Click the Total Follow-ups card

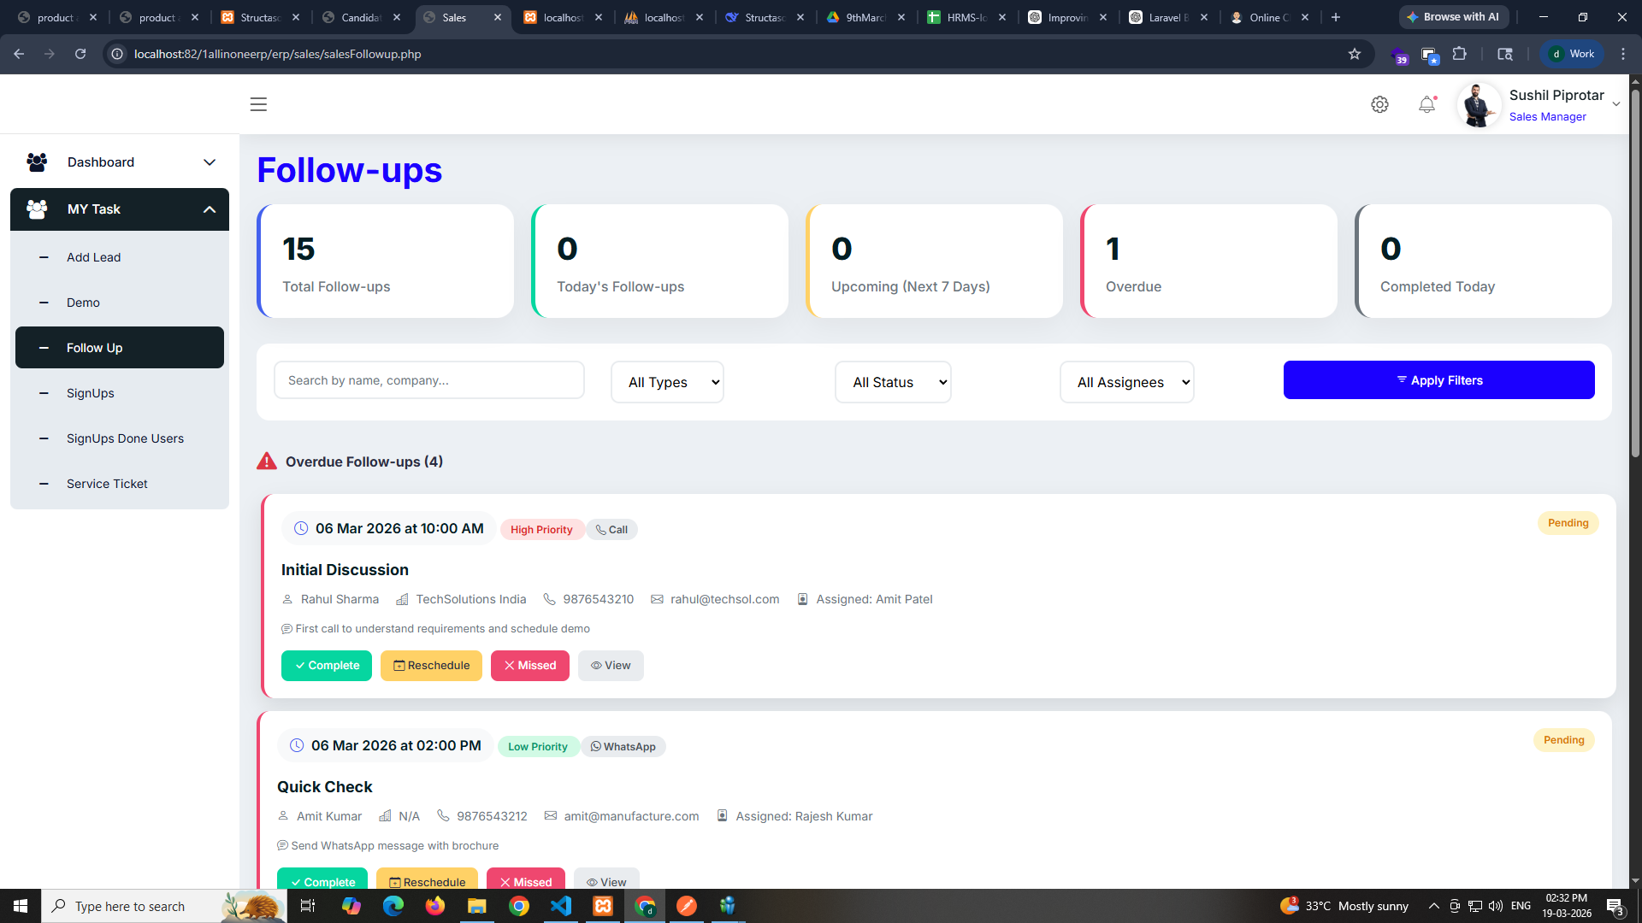click(386, 261)
